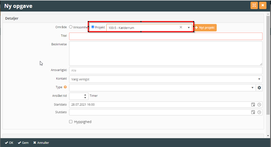Screen dimensions: 271x147
Task: Open Type settings gear icon
Action: tap(259, 87)
